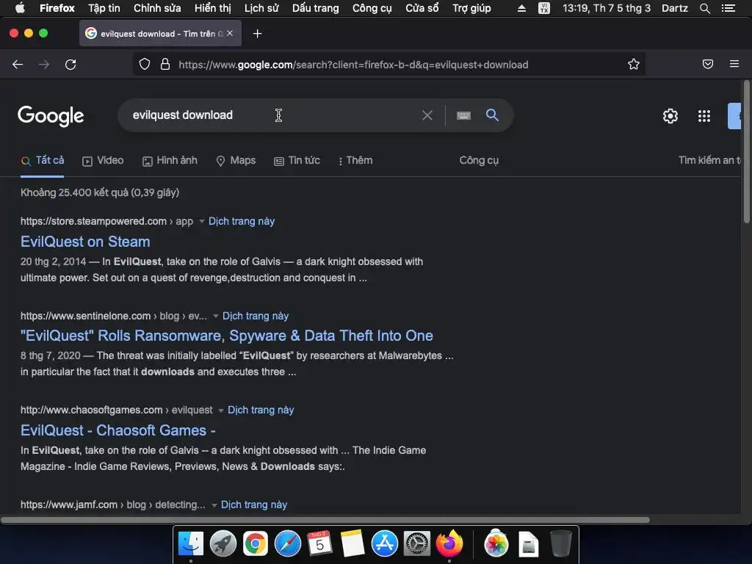Expand the arrow beside jamf.com result
This screenshot has width=752, height=564.
click(214, 505)
